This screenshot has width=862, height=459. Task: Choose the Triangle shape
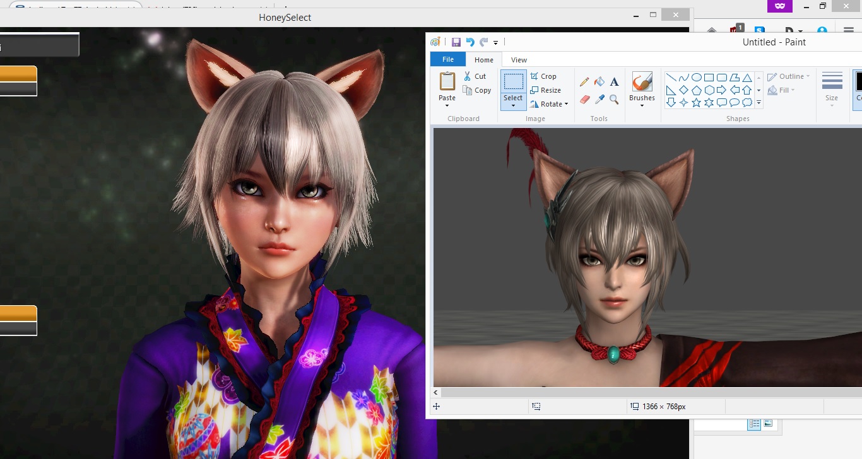(747, 78)
